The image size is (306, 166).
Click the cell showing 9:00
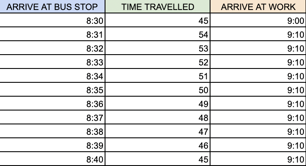[258, 20]
